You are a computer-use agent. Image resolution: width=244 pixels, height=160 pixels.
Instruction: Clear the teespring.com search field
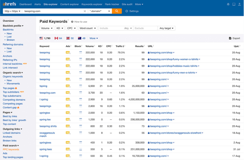[x=85, y=11]
